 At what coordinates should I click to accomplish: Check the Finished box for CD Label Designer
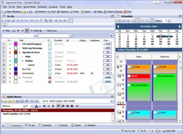[x=50, y=44]
